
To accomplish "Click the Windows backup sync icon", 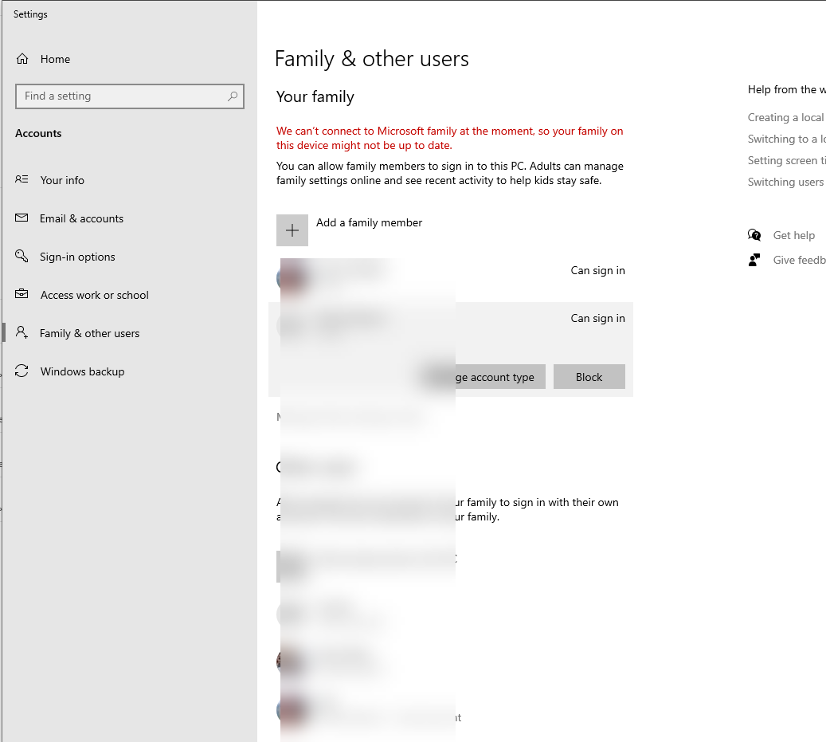I will 22,371.
